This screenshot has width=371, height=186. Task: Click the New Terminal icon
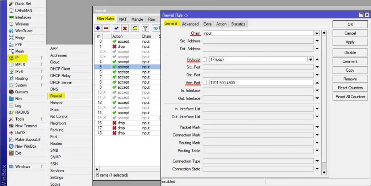[11, 126]
